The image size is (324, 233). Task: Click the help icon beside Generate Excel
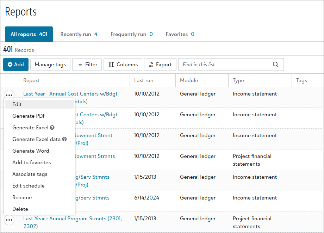[53, 128]
